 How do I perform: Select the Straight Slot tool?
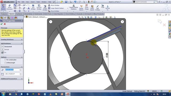[15, 11]
